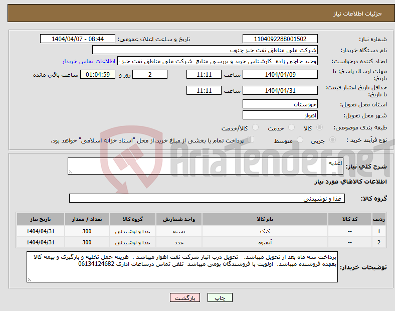395x311 pixels.
Task: Toggle the Islamic treasury payment checkbox
Action: coord(251,139)
